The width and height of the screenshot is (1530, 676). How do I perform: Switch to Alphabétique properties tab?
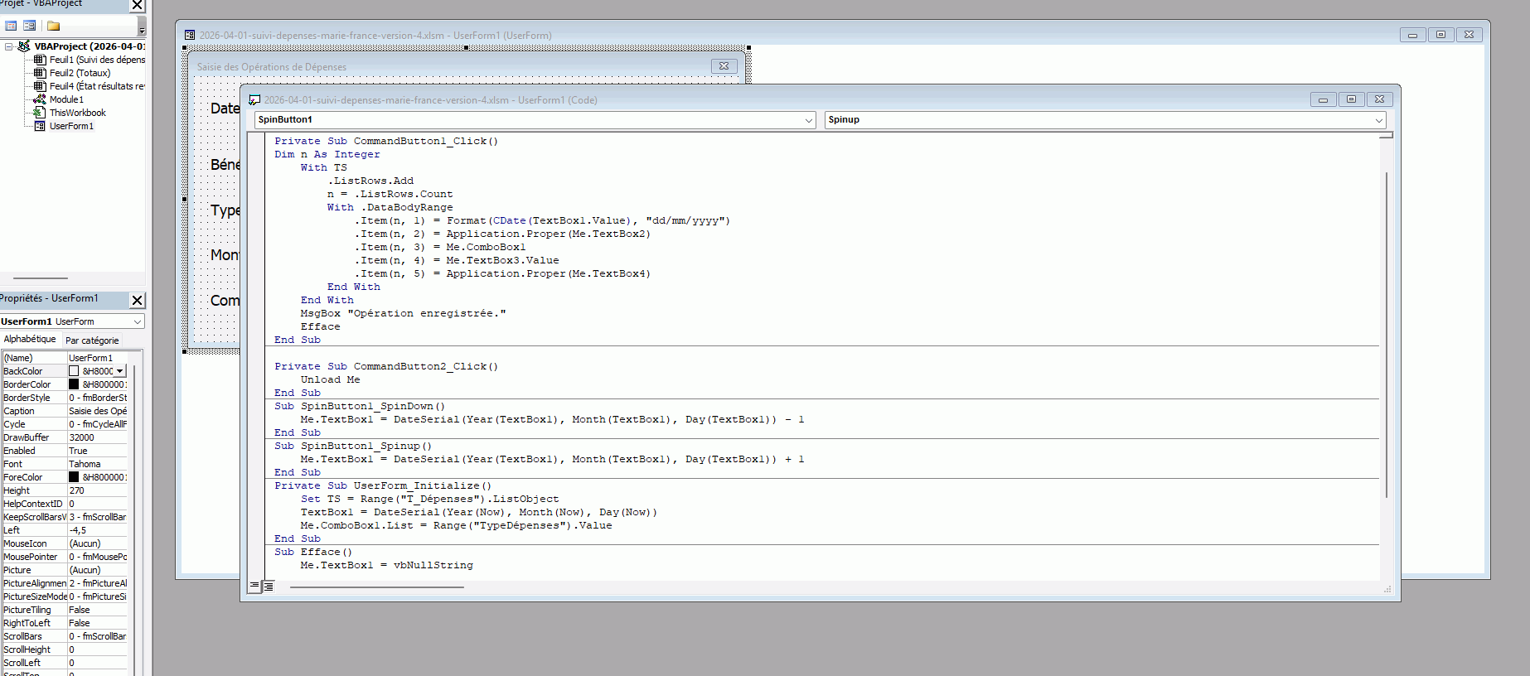[x=30, y=340]
